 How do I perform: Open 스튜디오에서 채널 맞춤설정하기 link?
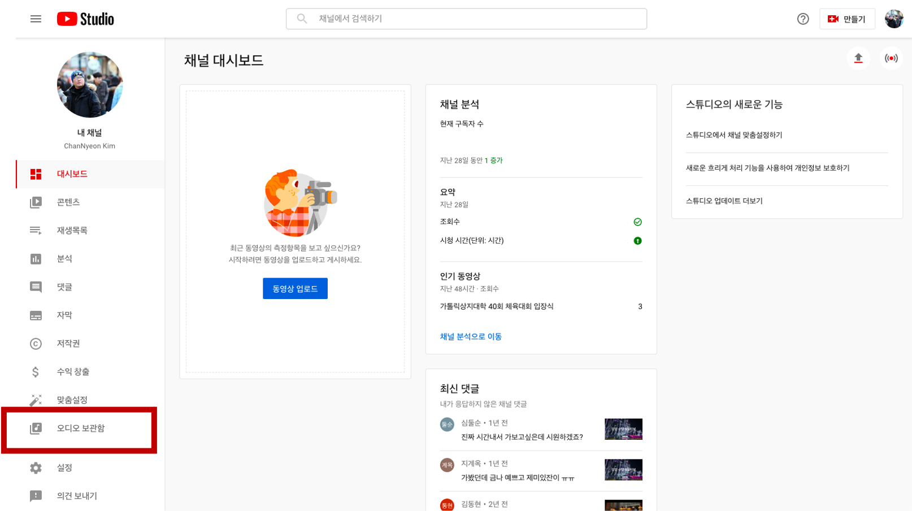[x=734, y=135]
